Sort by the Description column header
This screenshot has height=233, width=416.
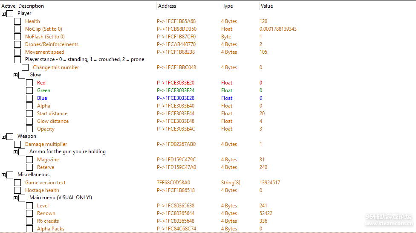point(31,6)
